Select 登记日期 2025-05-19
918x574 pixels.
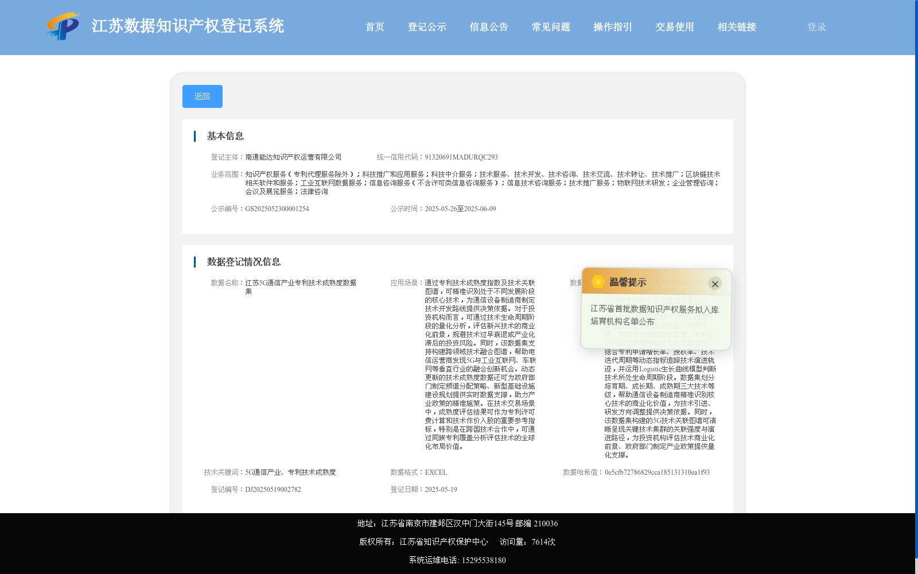coord(441,490)
